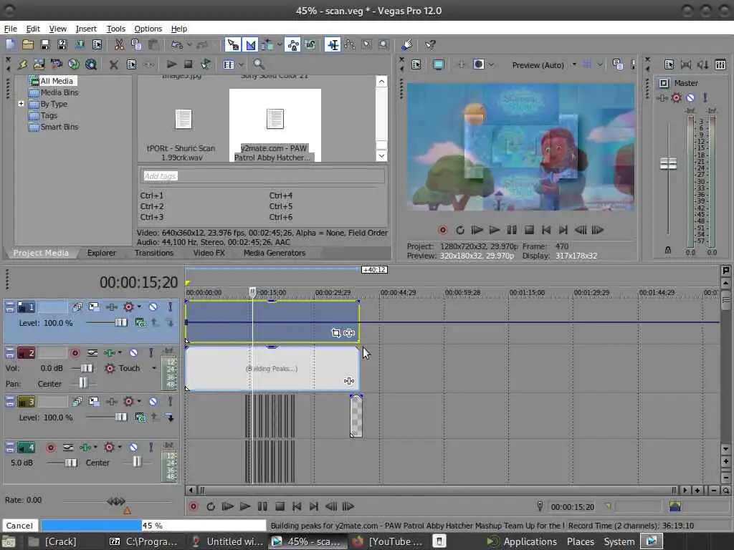Click the Zoom magnifier in main toolbar
The image size is (734, 550).
pos(384,45)
